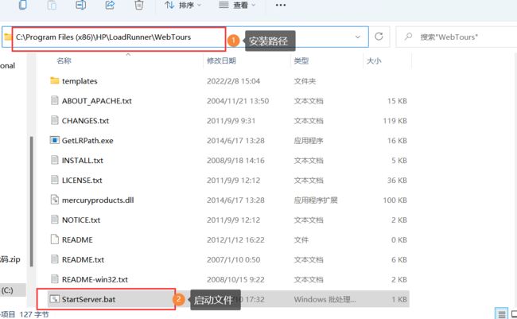This screenshot has width=517, height=319.
Task: Switch to details view icon in status bar
Action: point(501,313)
